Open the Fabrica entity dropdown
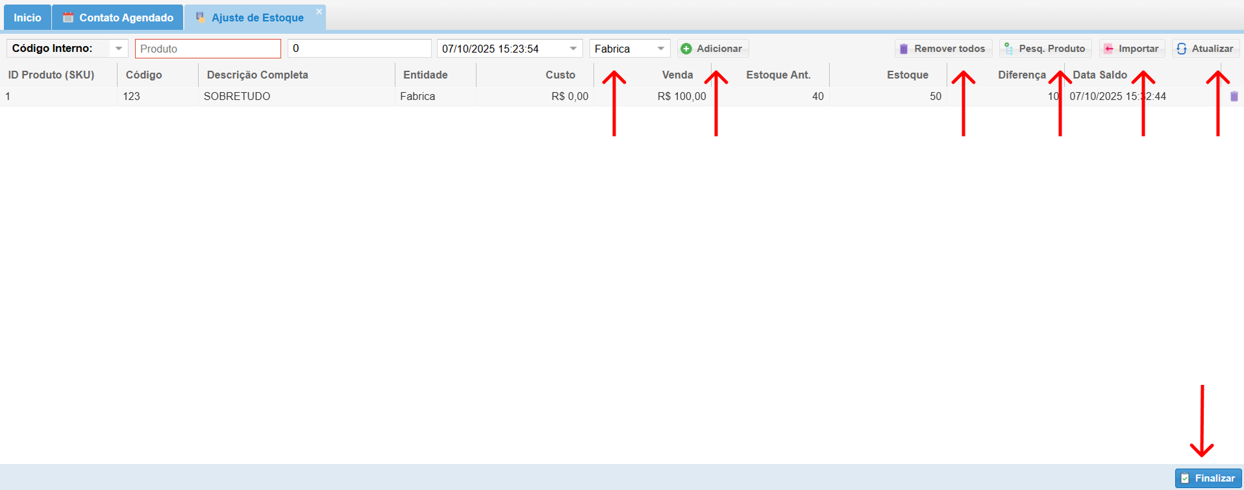 (661, 49)
